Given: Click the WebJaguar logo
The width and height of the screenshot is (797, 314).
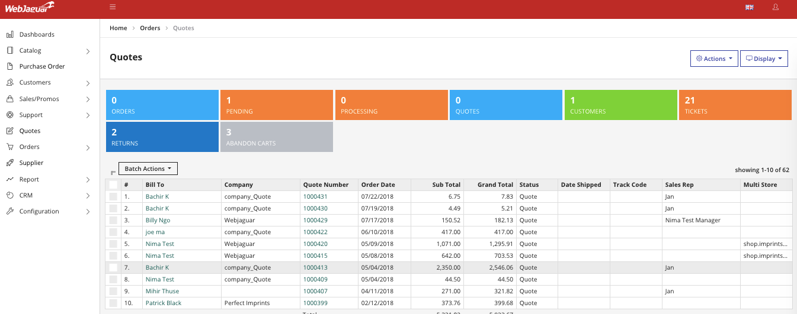Looking at the screenshot, I should (30, 7).
